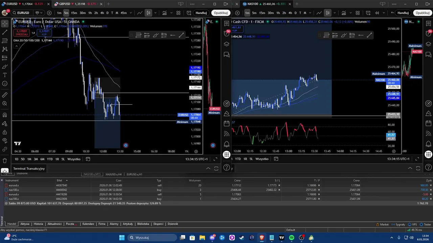This screenshot has width=433, height=243.
Task: Open Windows Start menu
Action: (122, 238)
